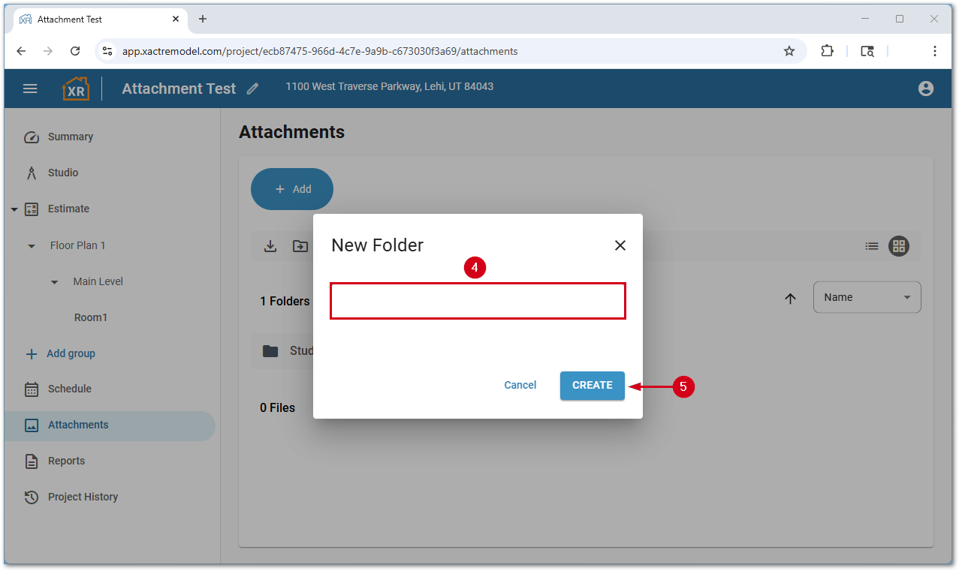Screen dimensions: 959x571
Task: Switch to grid view icon
Action: click(899, 246)
